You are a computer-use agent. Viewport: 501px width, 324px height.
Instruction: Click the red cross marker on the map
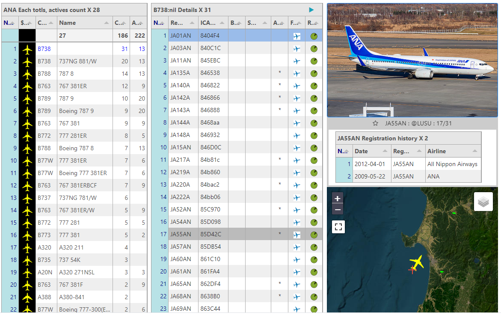click(412, 270)
